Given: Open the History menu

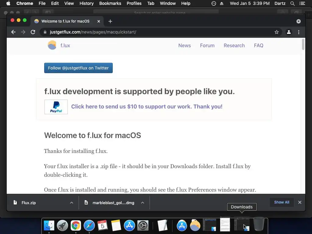Looking at the screenshot, I should [x=87, y=3].
